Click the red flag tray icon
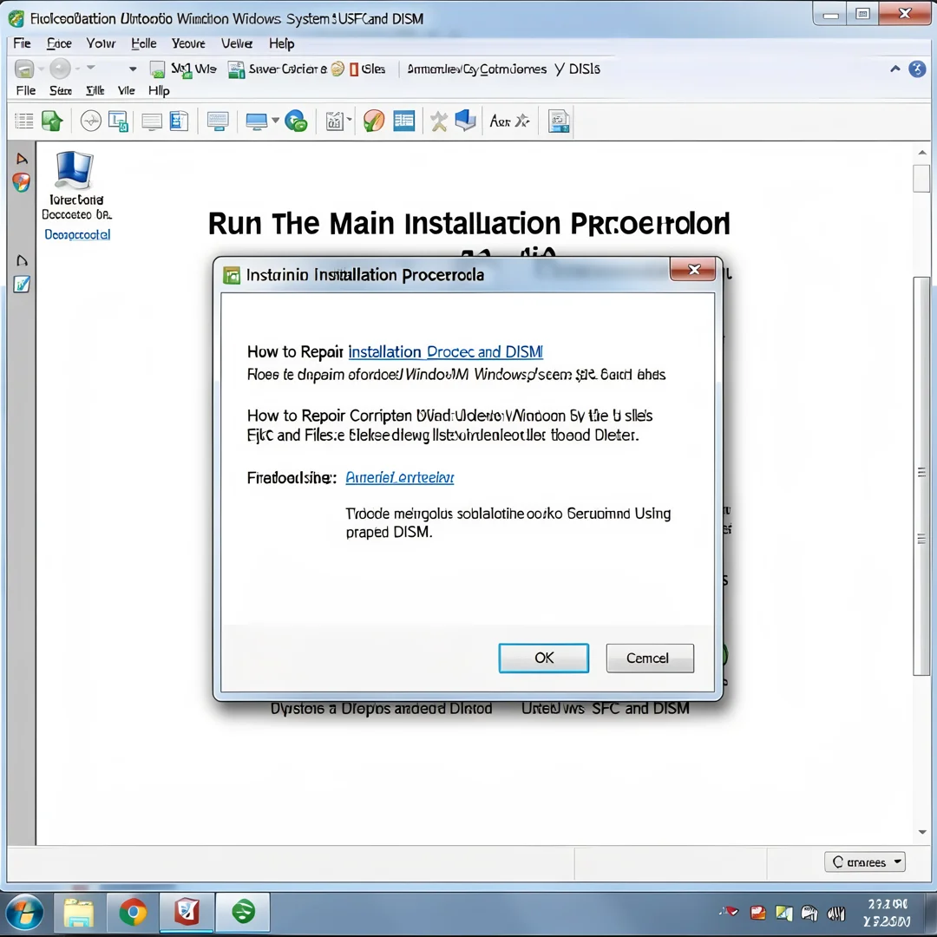 [x=729, y=912]
